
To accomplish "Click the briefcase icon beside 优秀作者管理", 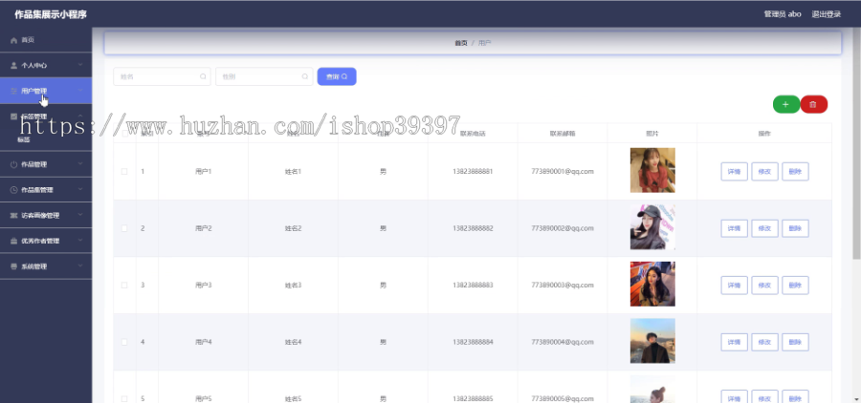I will (x=14, y=241).
